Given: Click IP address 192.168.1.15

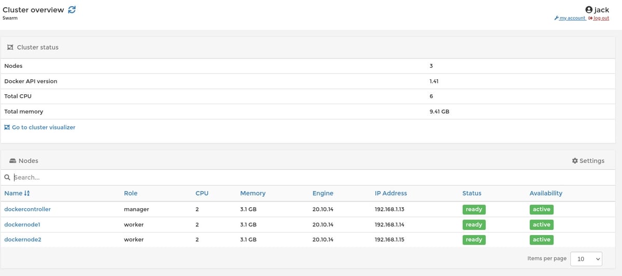Looking at the screenshot, I should (x=389, y=240).
